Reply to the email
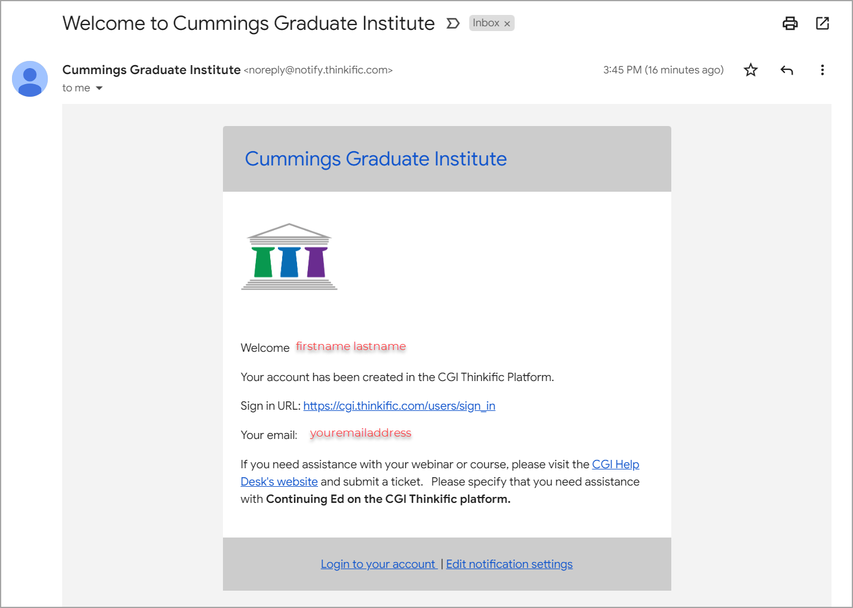 point(787,70)
